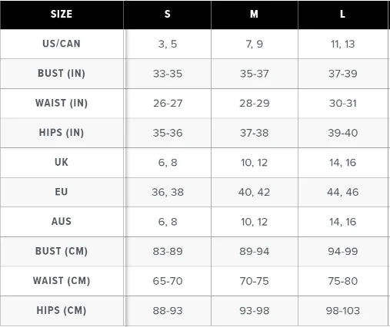Click the SIZE column header
The width and height of the screenshot is (390, 327).
pos(62,14)
